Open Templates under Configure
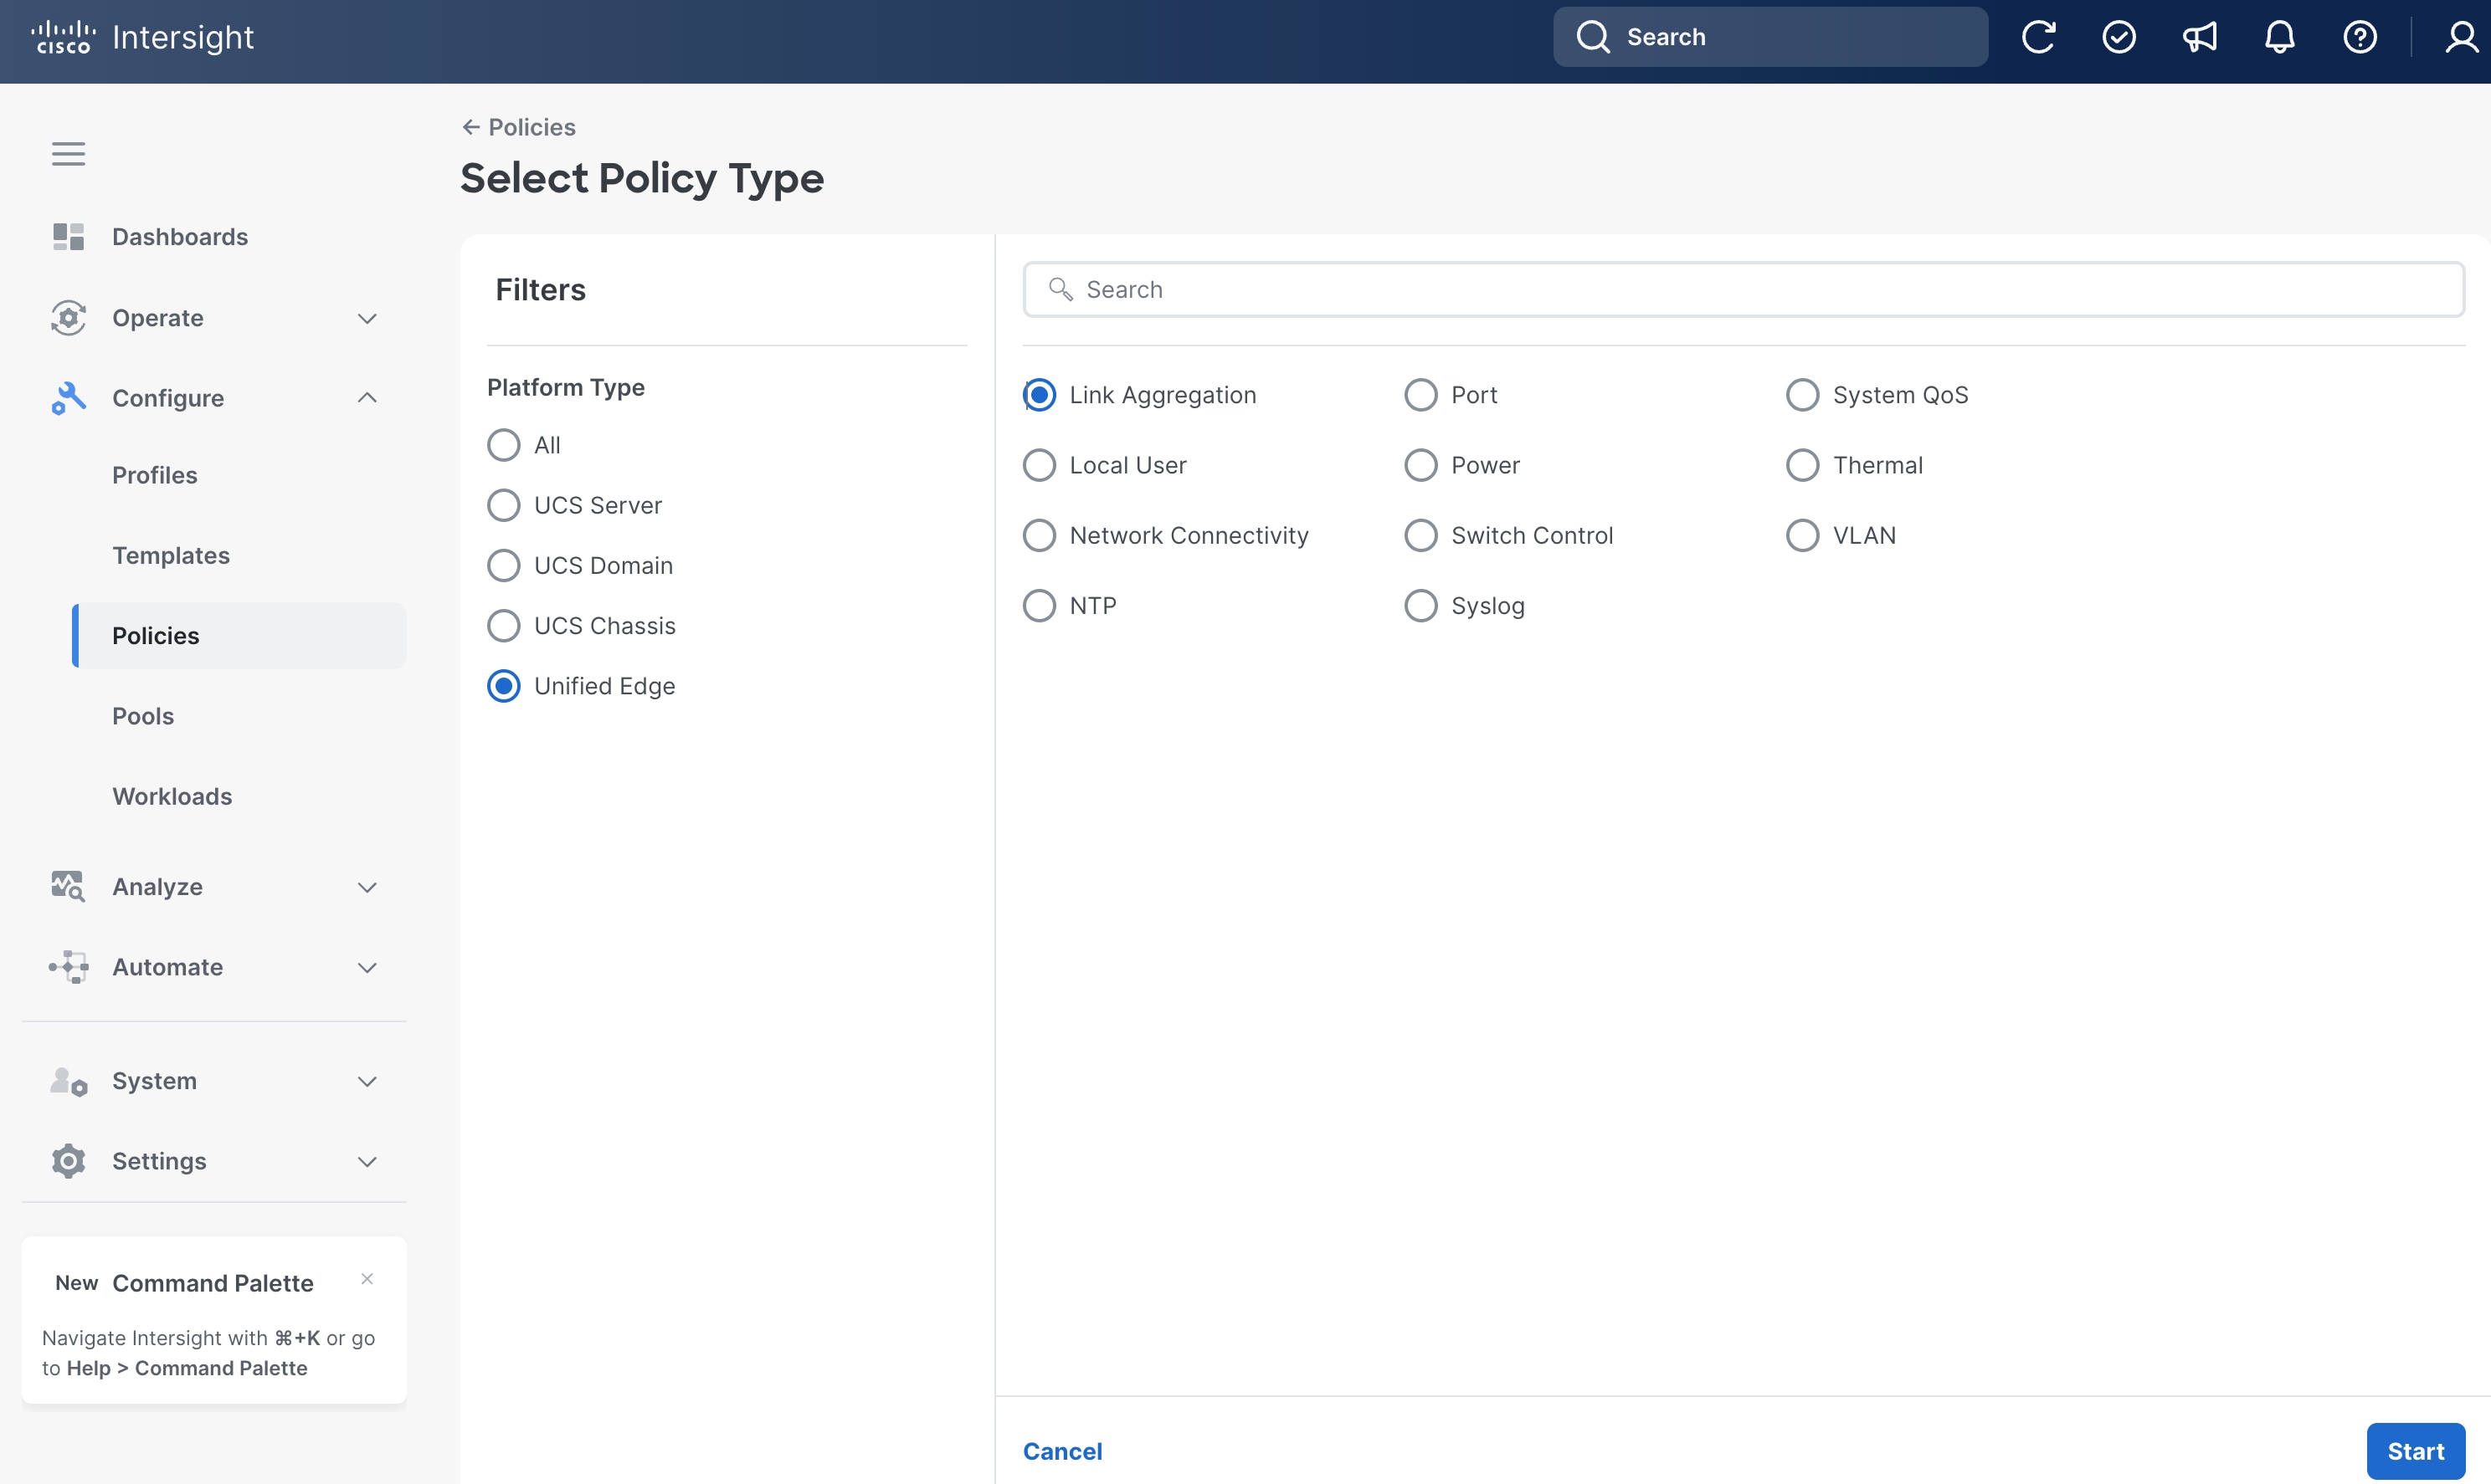Image resolution: width=2491 pixels, height=1484 pixels. 171,556
